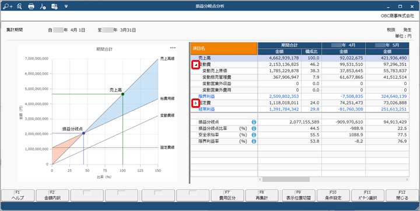Click the 限界利益率 row label
420x211 pixels.
[208, 142]
